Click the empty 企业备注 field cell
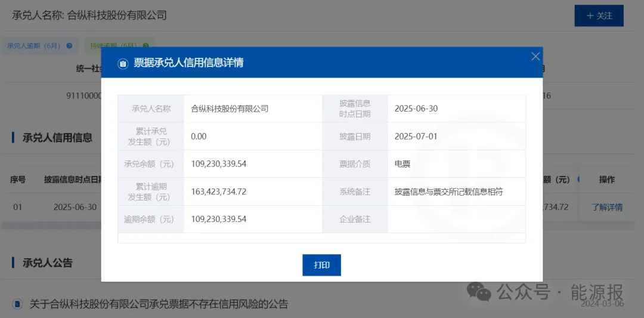Viewport: 644px width, 318px height. coord(456,220)
